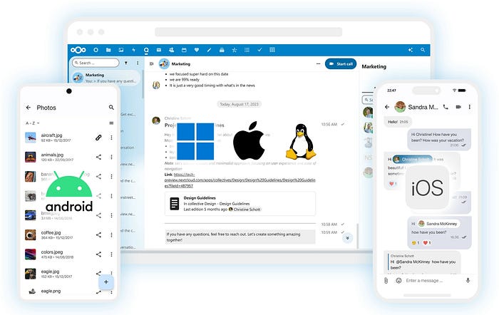Open the conversation filter funnel icon
This screenshot has height=315, width=499.
pyautogui.click(x=126, y=63)
